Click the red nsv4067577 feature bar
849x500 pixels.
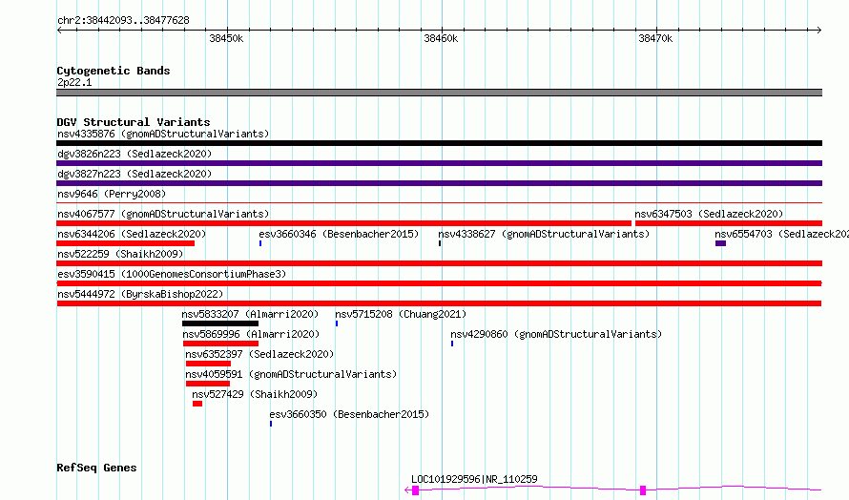pyautogui.click(x=343, y=223)
